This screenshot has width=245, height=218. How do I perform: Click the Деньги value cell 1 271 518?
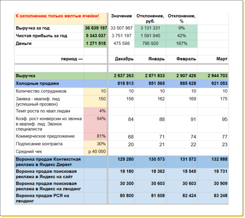tap(95, 44)
